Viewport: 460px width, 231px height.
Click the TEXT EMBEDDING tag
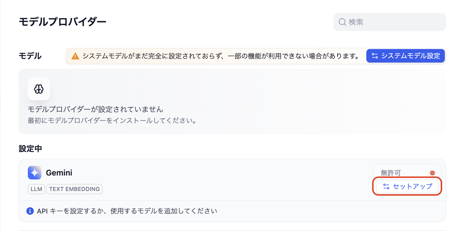coord(75,189)
